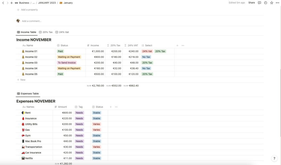Click the Varies status tag in the Gas row

point(96,130)
